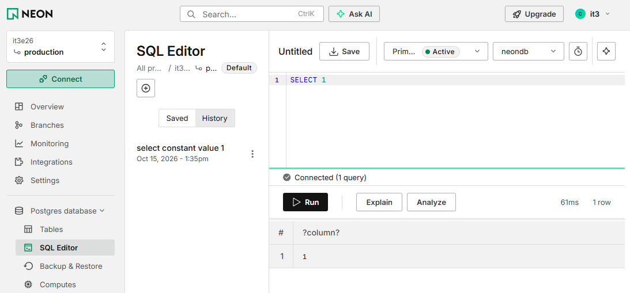The image size is (630, 293).
Task: Click the Upgrade rocket icon
Action: (x=517, y=14)
